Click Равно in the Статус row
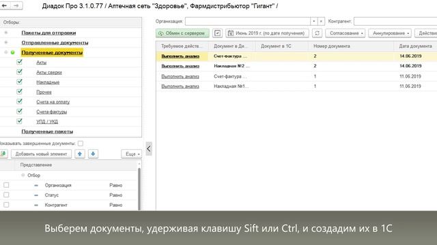The image size is (437, 245). [115, 195]
